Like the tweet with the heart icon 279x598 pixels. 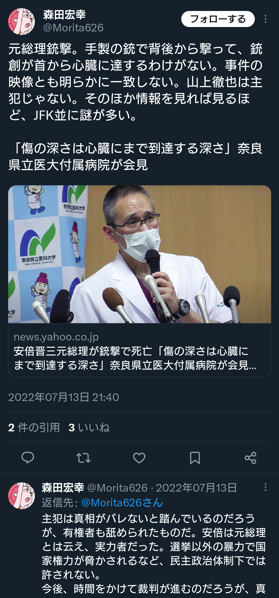click(139, 458)
